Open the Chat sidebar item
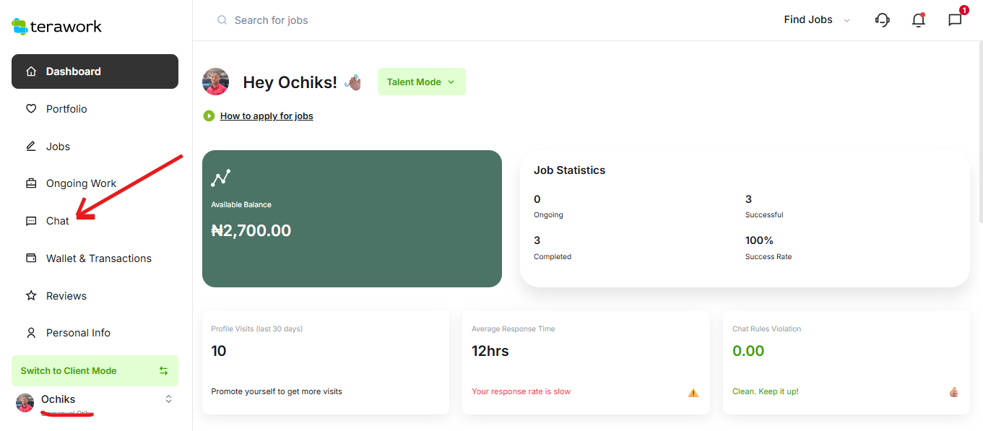Viewport: 983px width, 431px height. (x=57, y=221)
